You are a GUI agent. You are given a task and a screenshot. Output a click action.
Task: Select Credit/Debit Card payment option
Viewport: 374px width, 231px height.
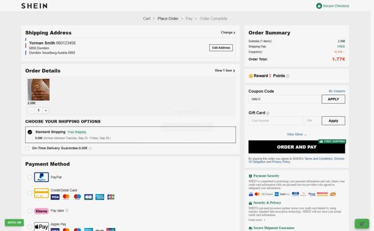[x=30, y=193]
